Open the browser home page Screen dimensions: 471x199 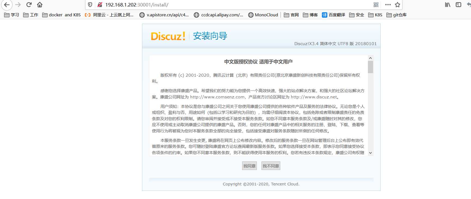click(x=40, y=5)
